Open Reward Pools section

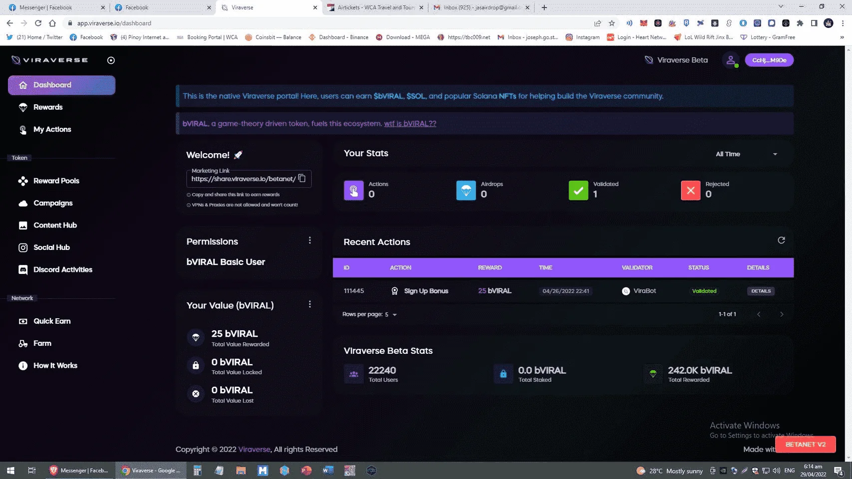coord(56,181)
